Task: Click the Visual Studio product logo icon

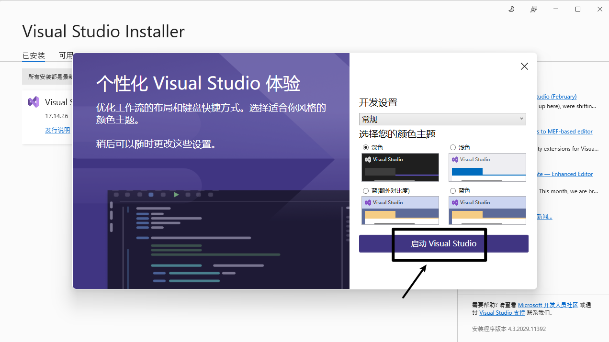Action: click(x=34, y=102)
